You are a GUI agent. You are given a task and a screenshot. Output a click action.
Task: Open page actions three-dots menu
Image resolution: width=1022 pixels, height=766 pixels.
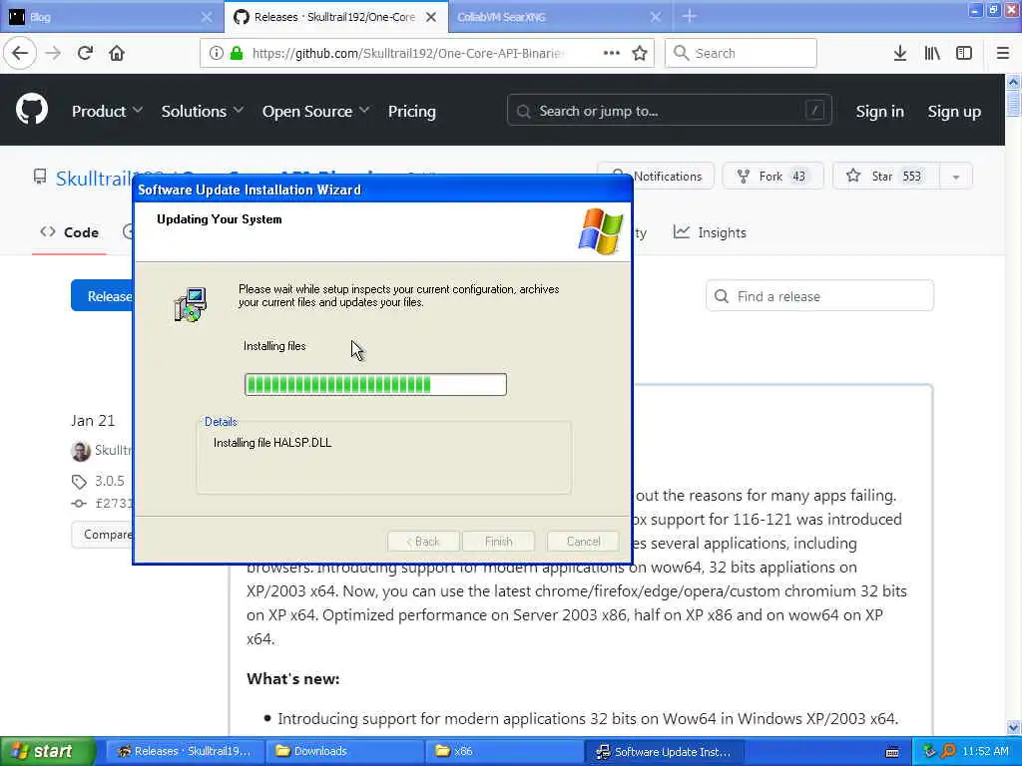(612, 54)
